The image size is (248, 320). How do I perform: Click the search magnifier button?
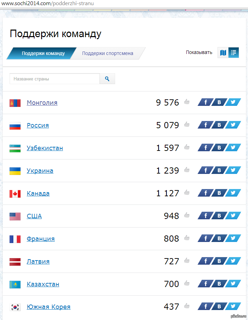107,79
